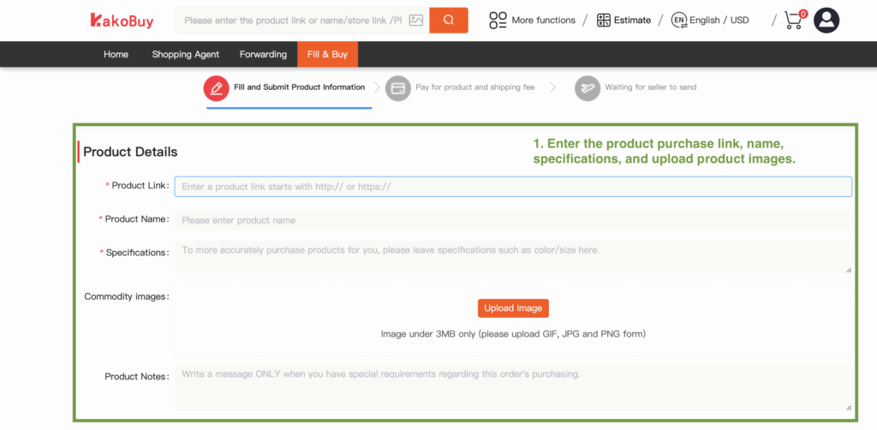Click the Waiting for seller step icon

click(x=587, y=87)
